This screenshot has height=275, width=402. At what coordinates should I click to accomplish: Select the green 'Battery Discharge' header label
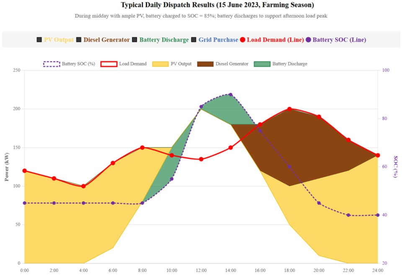coord(164,40)
